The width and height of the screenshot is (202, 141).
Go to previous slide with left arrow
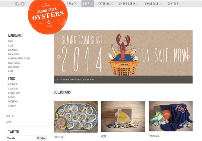click(58, 57)
